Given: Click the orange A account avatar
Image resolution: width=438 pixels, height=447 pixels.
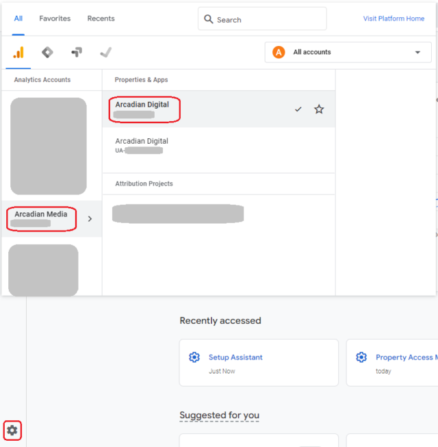Looking at the screenshot, I should coord(279,52).
